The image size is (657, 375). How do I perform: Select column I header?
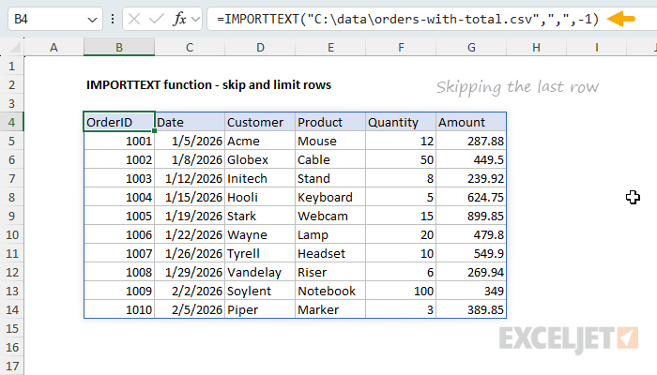[x=597, y=48]
